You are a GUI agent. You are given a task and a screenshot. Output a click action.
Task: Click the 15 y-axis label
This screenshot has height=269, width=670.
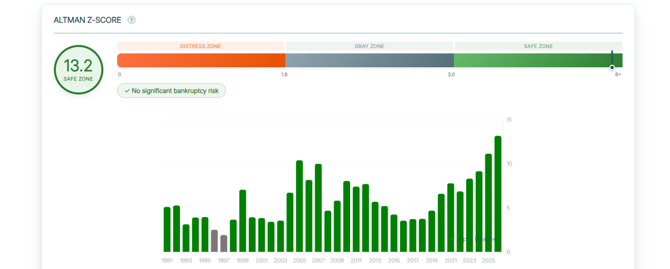[509, 120]
